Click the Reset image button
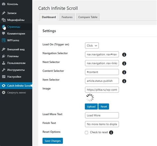The height and width of the screenshot is (146, 157). tap(104, 106)
